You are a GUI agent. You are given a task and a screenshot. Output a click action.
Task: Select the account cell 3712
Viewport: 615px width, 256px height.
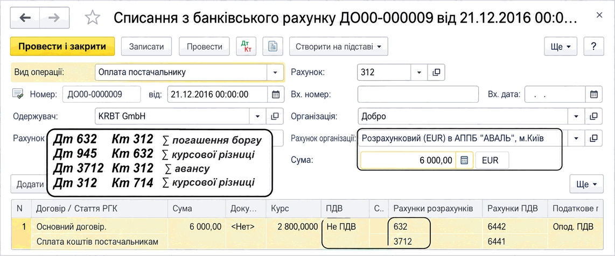pyautogui.click(x=436, y=241)
